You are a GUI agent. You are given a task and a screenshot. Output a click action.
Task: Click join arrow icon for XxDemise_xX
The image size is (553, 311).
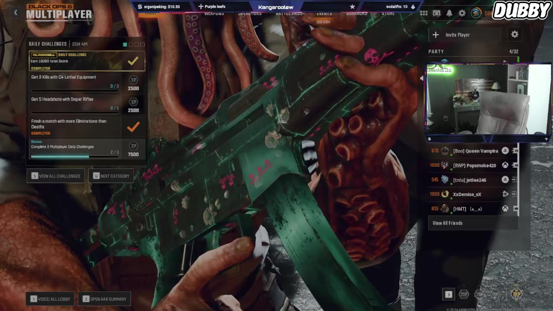514,194
